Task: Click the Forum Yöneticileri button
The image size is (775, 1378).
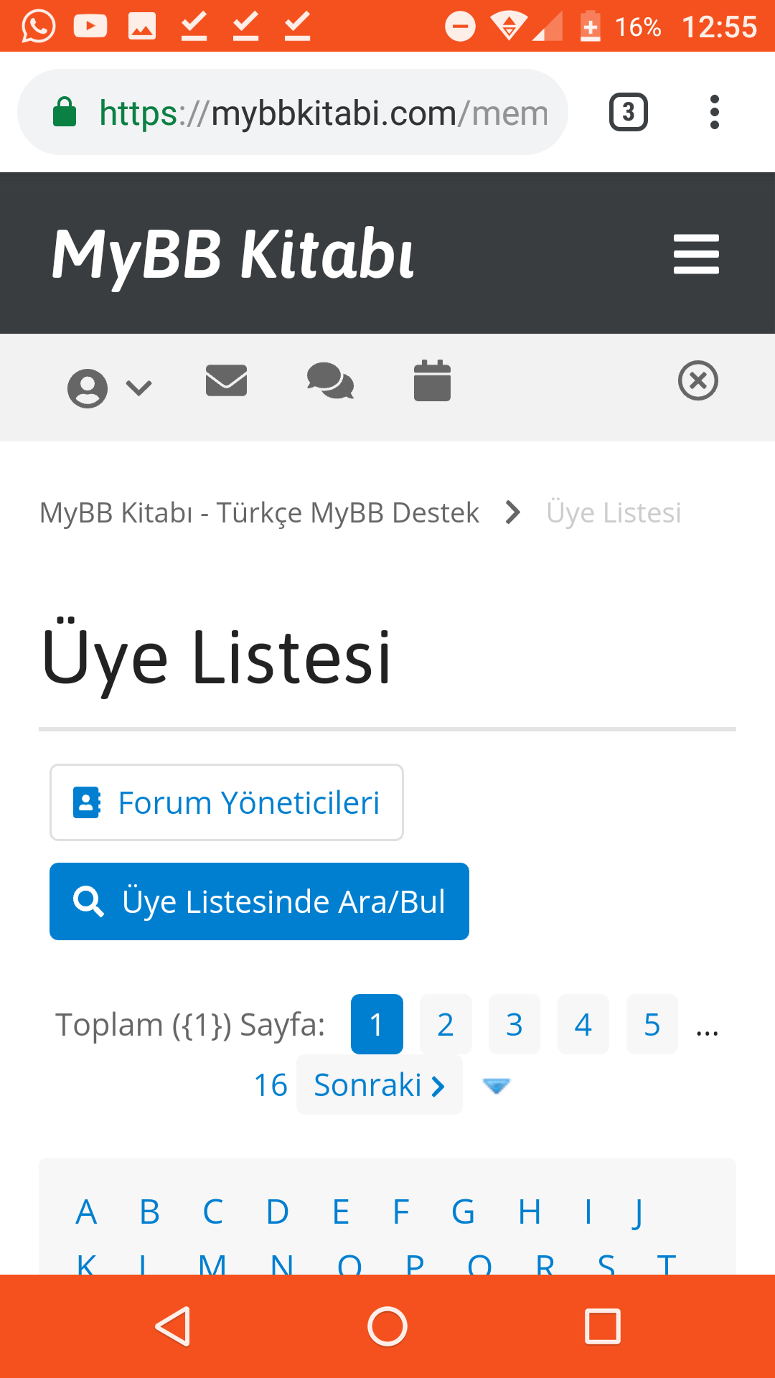Action: [x=227, y=802]
